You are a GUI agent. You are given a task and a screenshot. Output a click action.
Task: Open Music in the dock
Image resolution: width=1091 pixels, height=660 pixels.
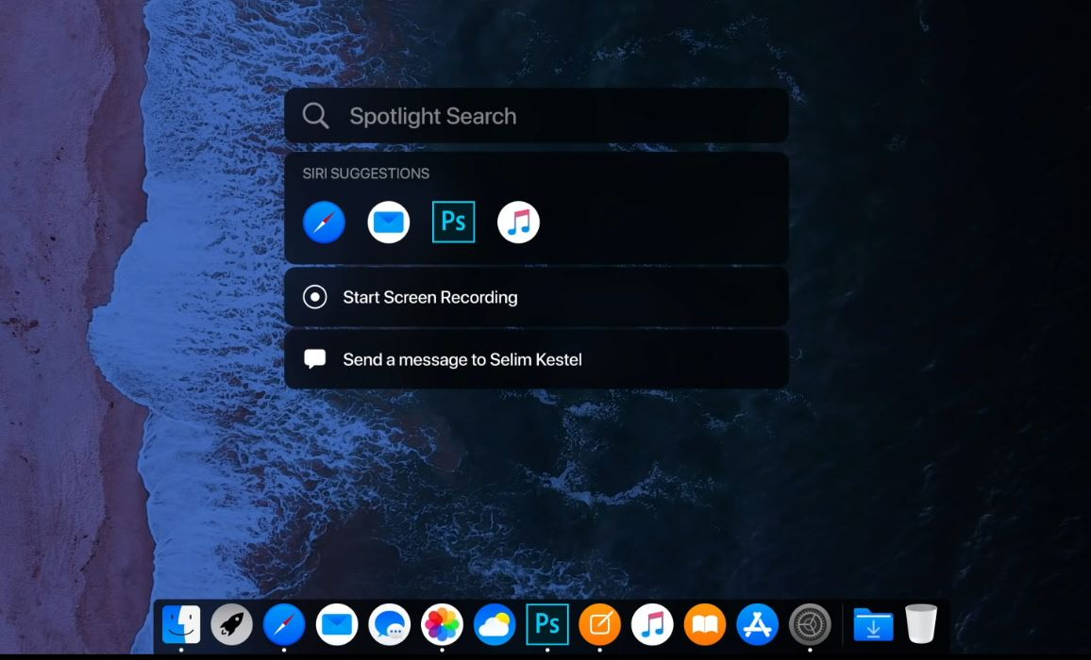652,624
